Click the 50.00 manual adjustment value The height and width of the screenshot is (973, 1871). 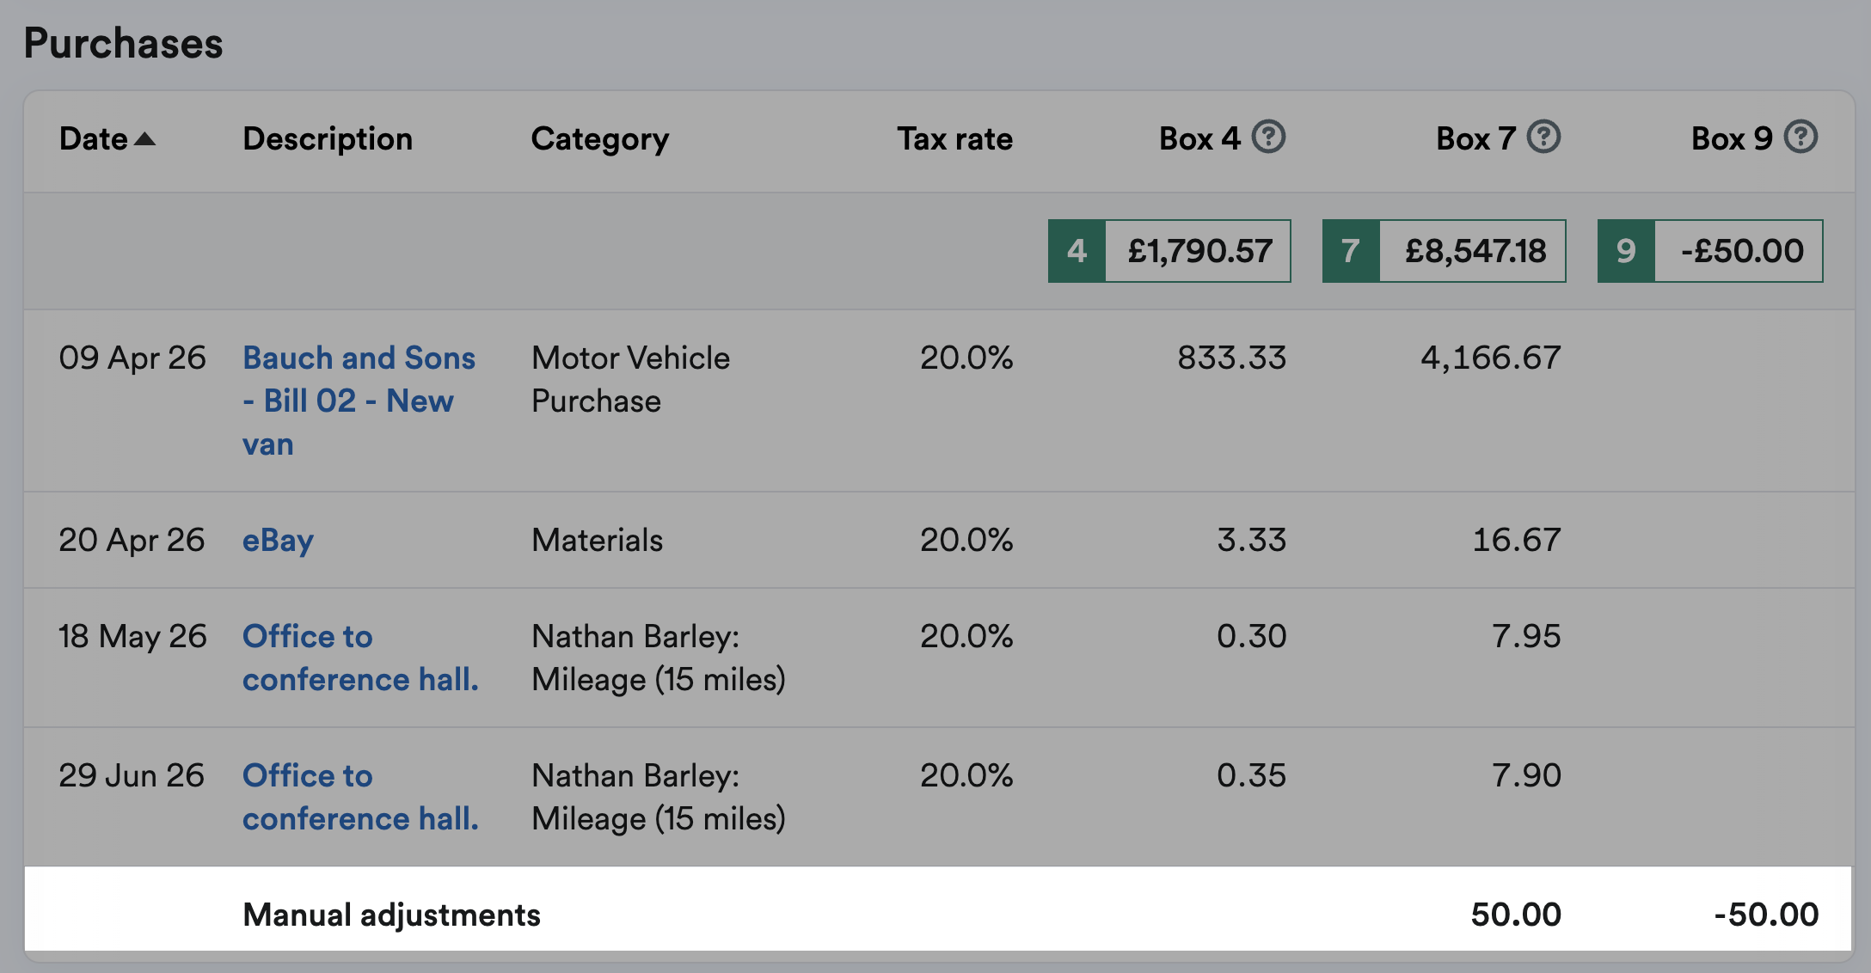click(x=1516, y=915)
